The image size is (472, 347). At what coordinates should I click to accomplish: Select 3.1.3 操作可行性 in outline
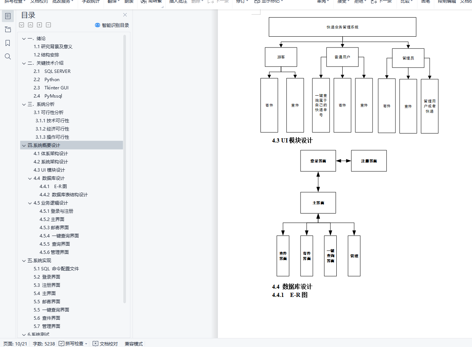click(52, 137)
